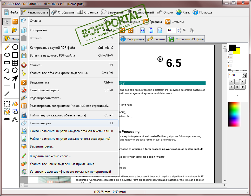Open the Опции menu
The height and width of the screenshot is (196, 251).
165,12
